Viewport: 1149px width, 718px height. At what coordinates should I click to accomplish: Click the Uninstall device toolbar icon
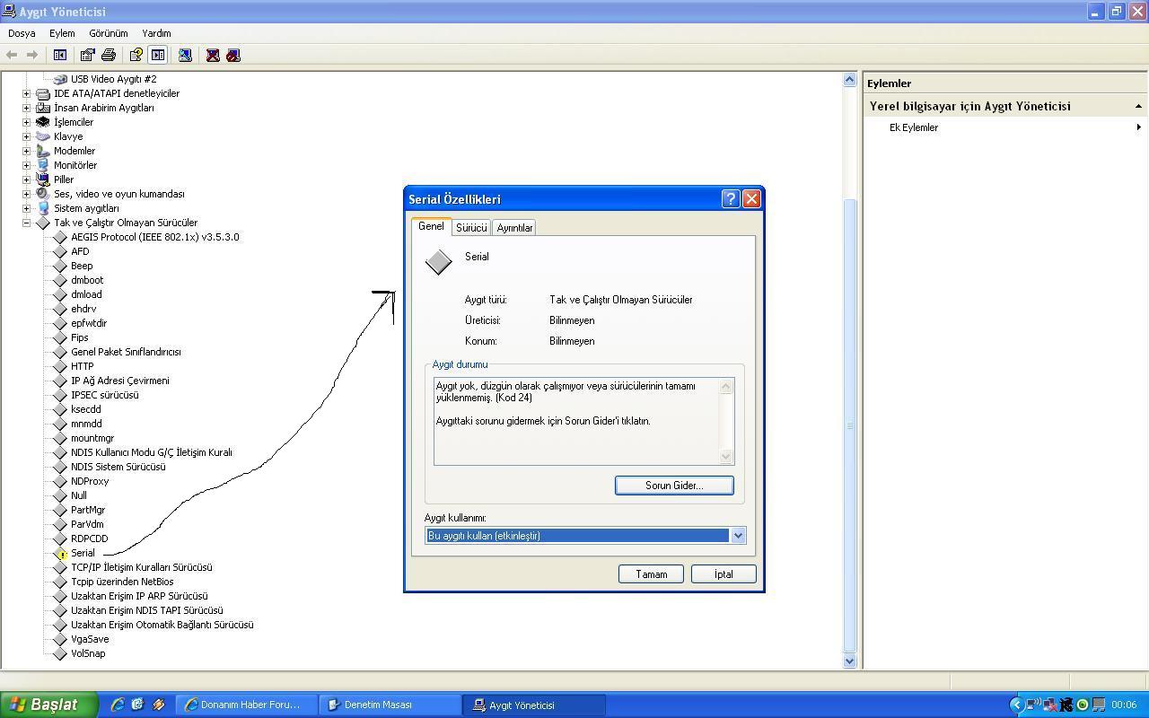tap(213, 55)
